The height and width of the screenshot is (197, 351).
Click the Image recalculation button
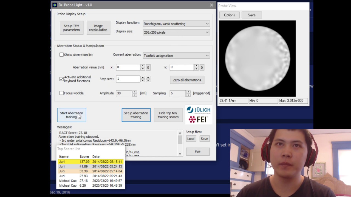98,28
